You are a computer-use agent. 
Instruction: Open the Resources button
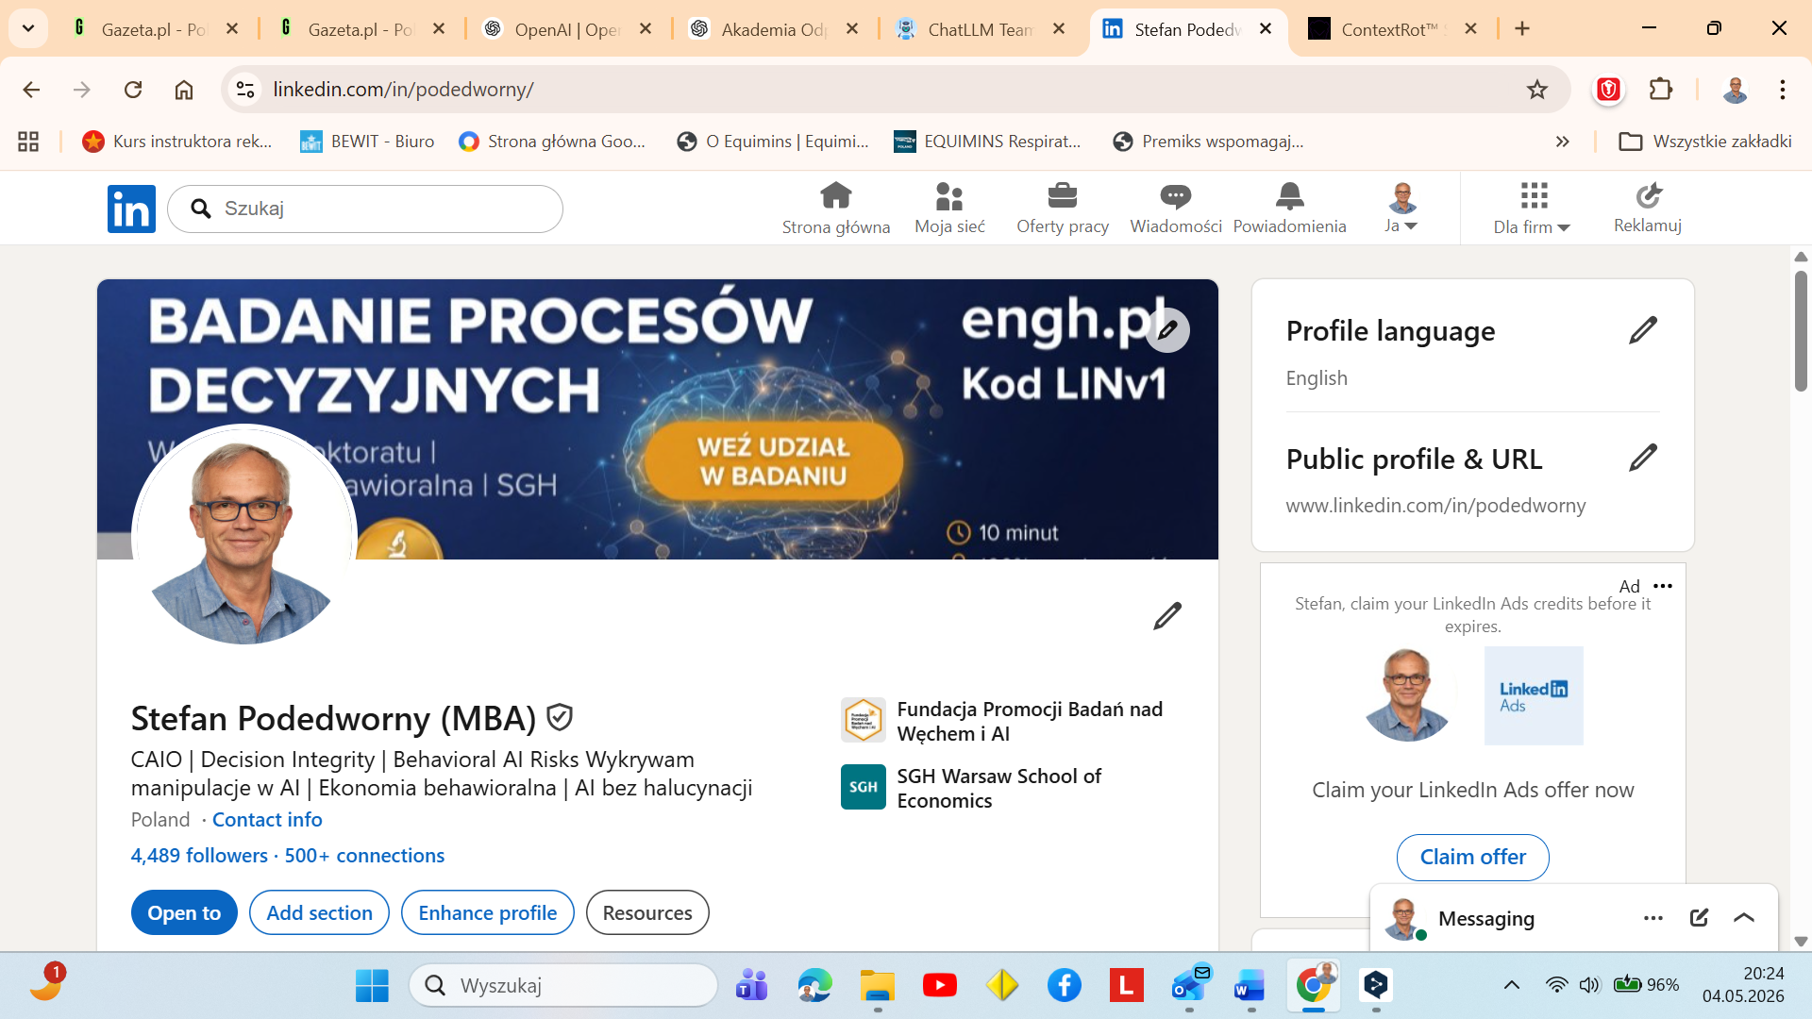pyautogui.click(x=647, y=912)
